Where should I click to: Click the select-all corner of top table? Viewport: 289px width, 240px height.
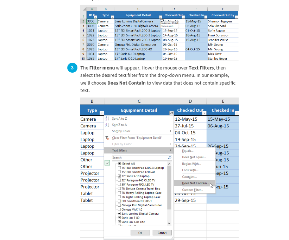83,9
